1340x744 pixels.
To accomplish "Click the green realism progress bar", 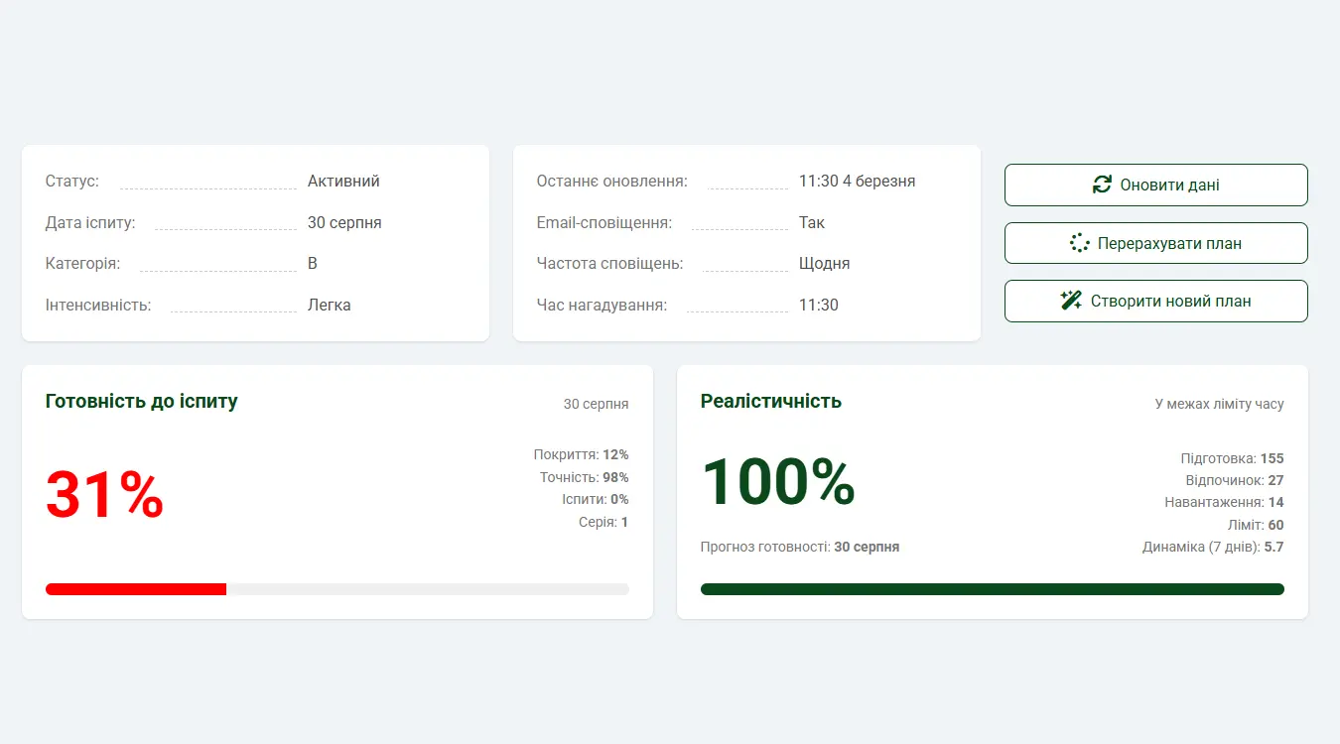I will point(992,589).
